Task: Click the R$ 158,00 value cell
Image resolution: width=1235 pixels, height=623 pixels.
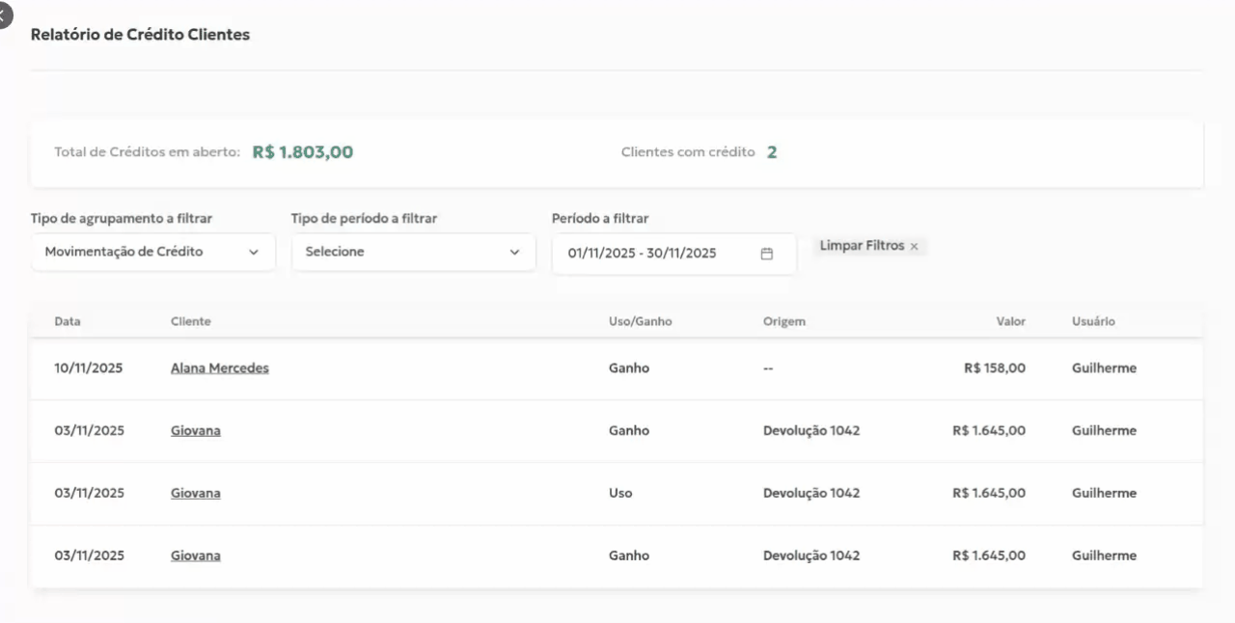Action: (x=994, y=368)
